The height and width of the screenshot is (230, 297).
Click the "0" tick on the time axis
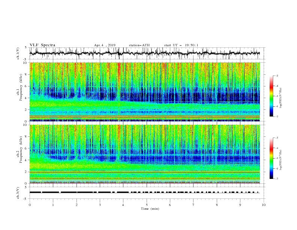pos(30,205)
